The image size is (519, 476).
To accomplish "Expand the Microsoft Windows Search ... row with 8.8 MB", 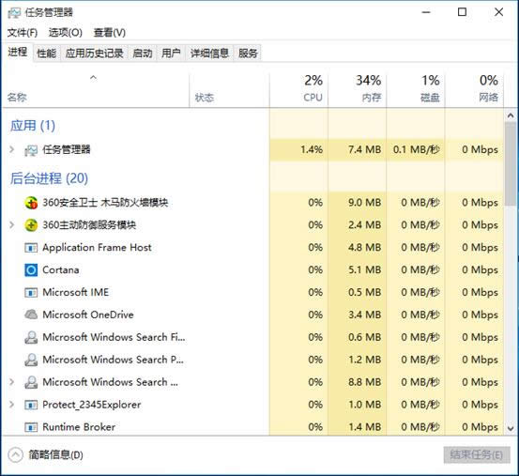I will tap(12, 382).
